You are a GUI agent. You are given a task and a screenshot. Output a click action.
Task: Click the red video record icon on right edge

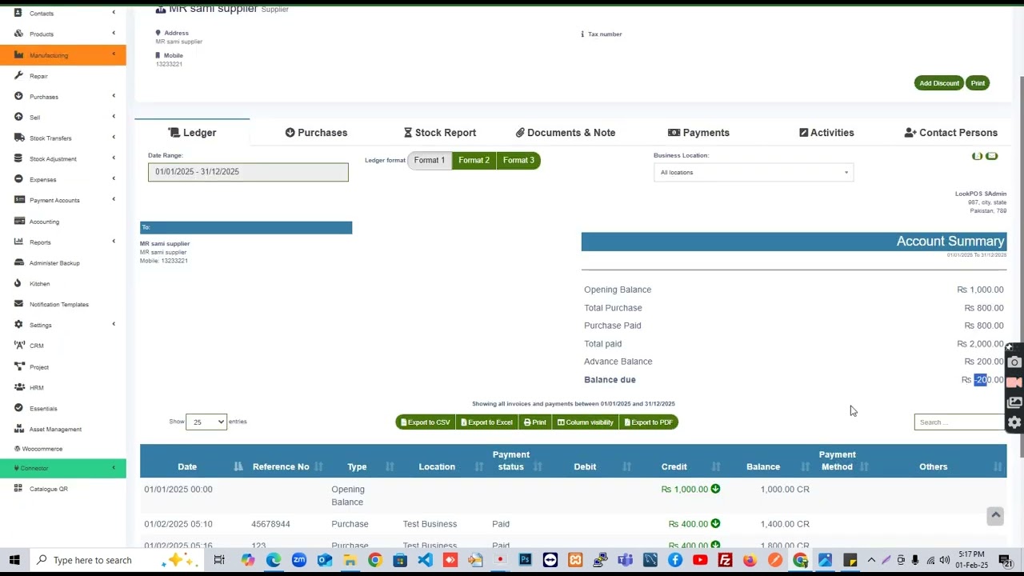pyautogui.click(x=1014, y=382)
